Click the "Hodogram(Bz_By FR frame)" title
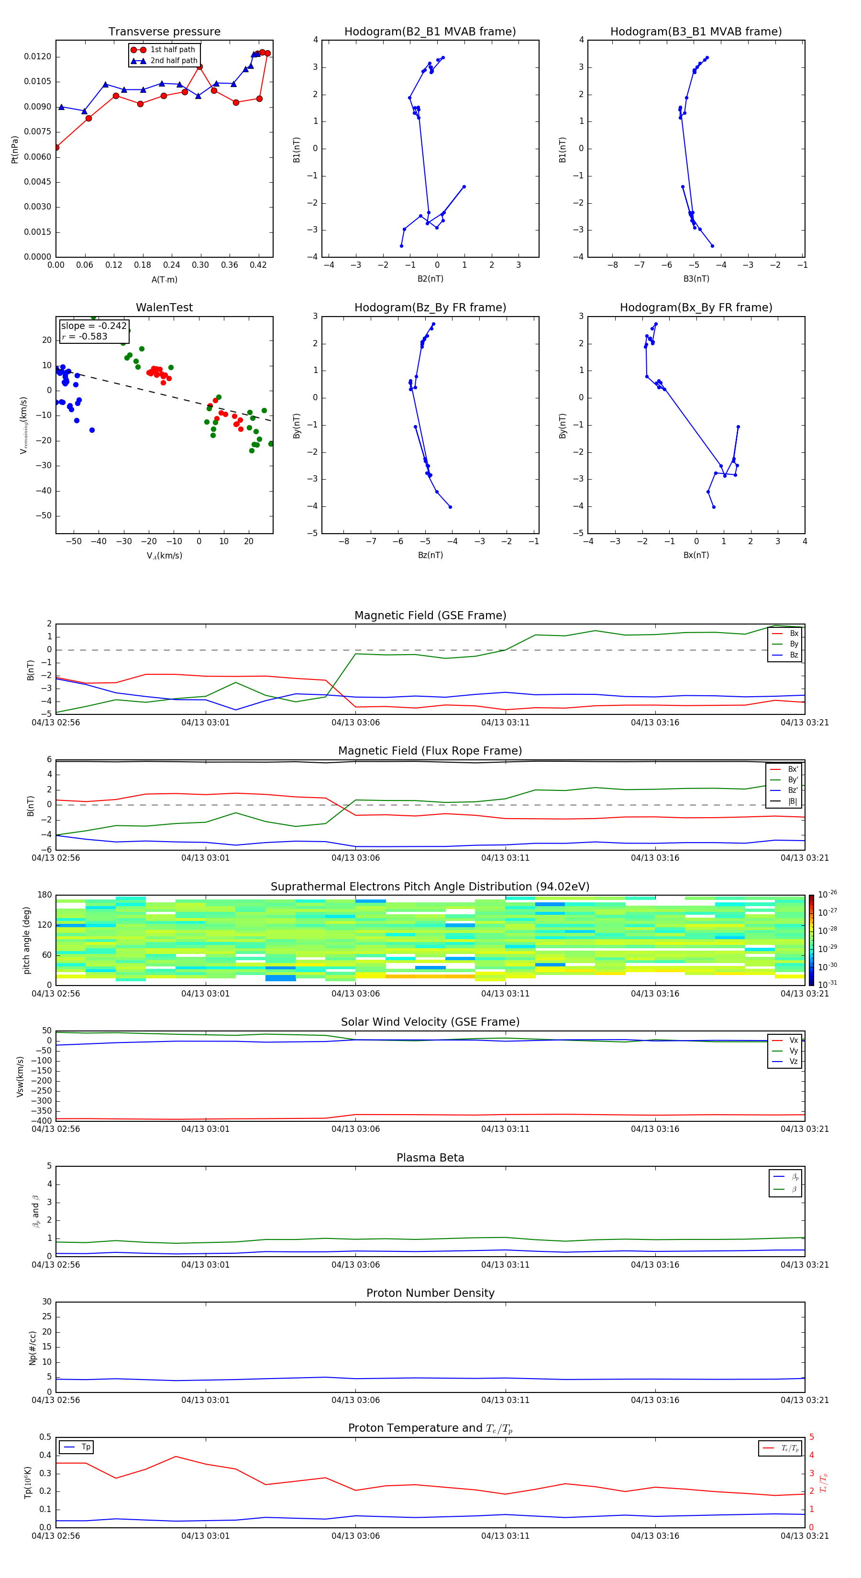 tap(430, 307)
